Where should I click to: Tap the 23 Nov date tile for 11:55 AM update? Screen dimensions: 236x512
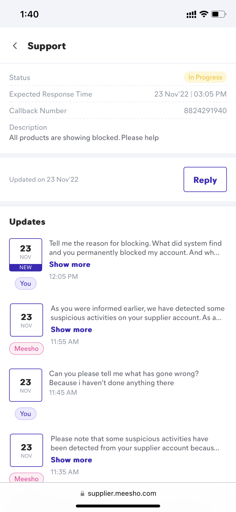point(27,320)
